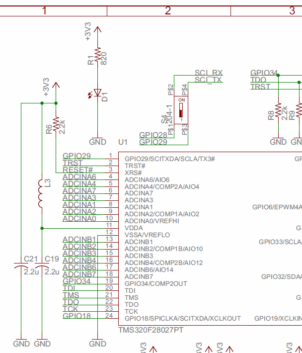
Task: Click pin name 'TRST#'
Action: pos(135,166)
